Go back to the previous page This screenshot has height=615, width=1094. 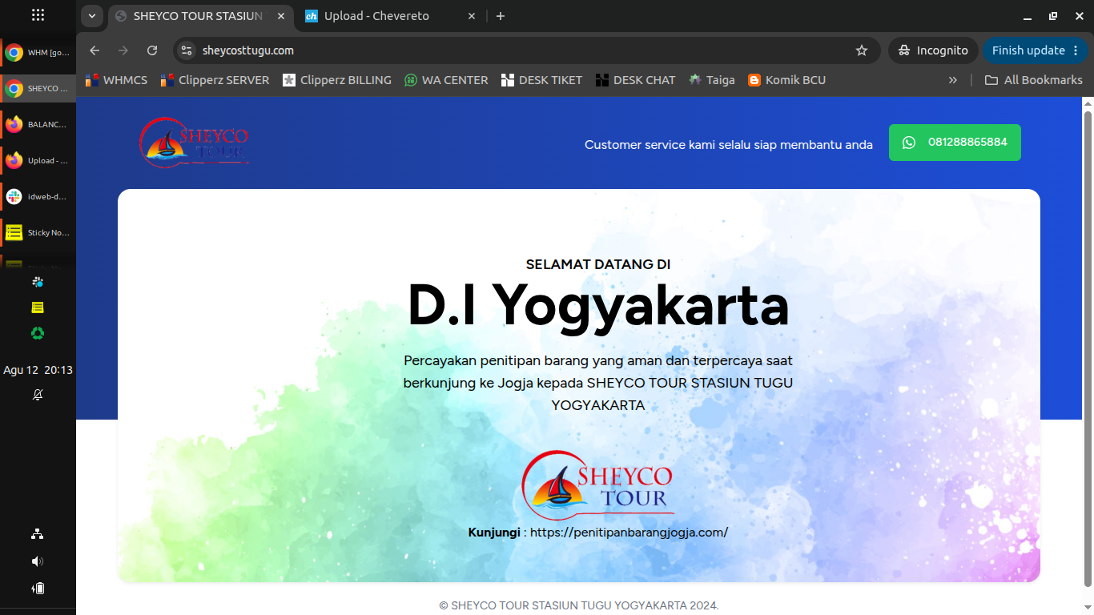click(95, 50)
